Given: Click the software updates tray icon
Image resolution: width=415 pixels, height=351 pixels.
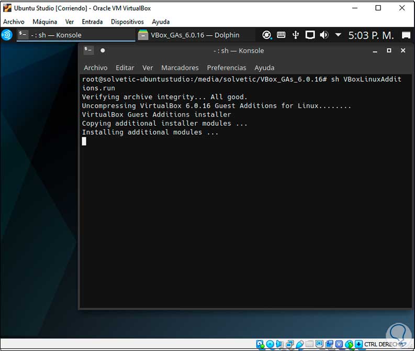Looking at the screenshot, I should [x=267, y=35].
